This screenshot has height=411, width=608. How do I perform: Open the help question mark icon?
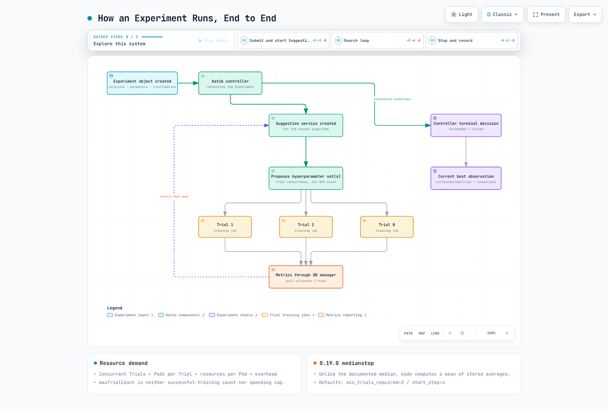coord(462,333)
